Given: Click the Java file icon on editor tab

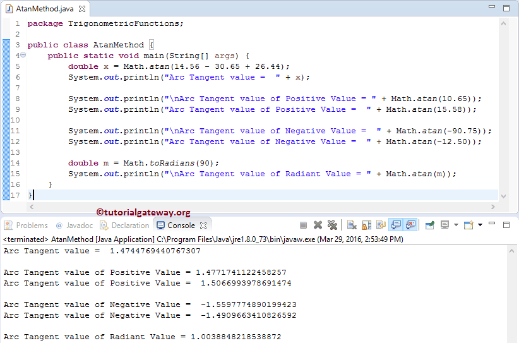Looking at the screenshot, I should (x=9, y=9).
